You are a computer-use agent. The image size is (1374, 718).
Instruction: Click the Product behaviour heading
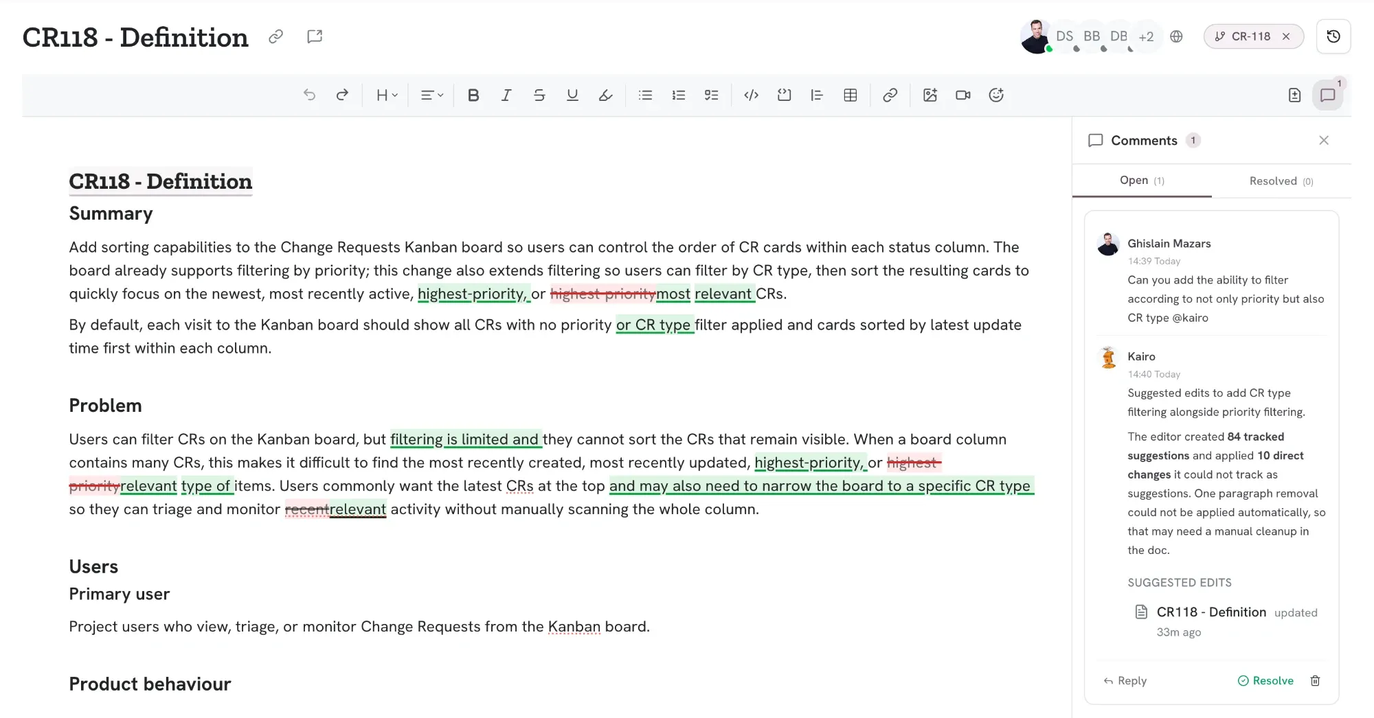click(150, 684)
